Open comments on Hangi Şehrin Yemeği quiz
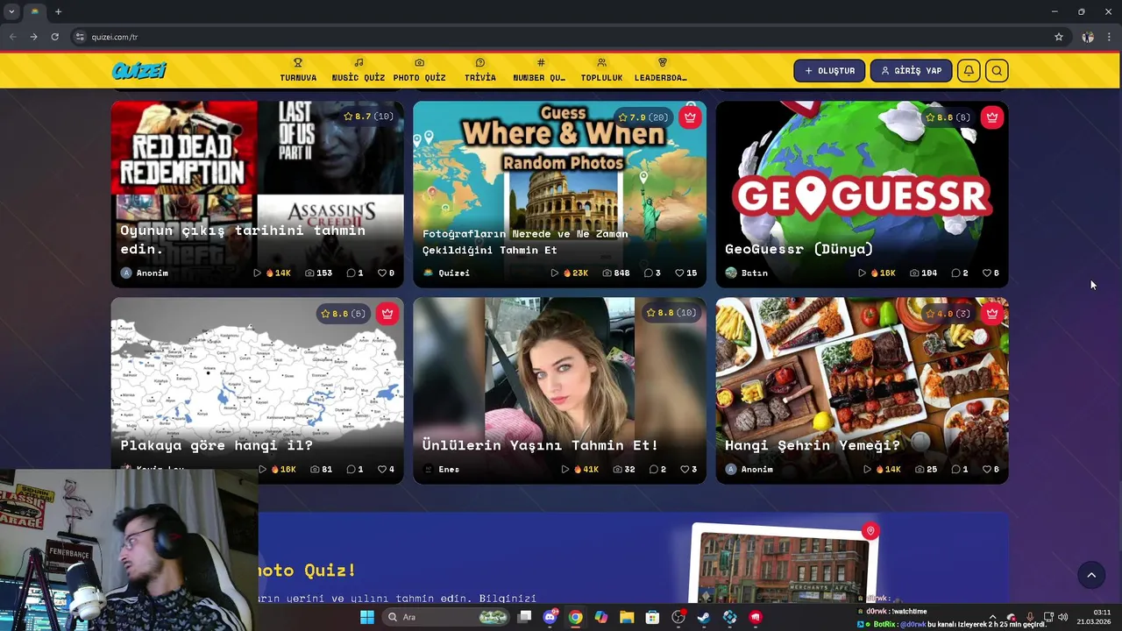Viewport: 1122px width, 631px height. point(960,469)
